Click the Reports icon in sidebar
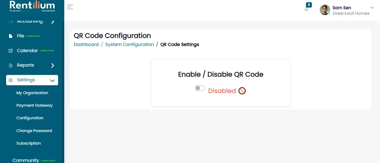 11,65
